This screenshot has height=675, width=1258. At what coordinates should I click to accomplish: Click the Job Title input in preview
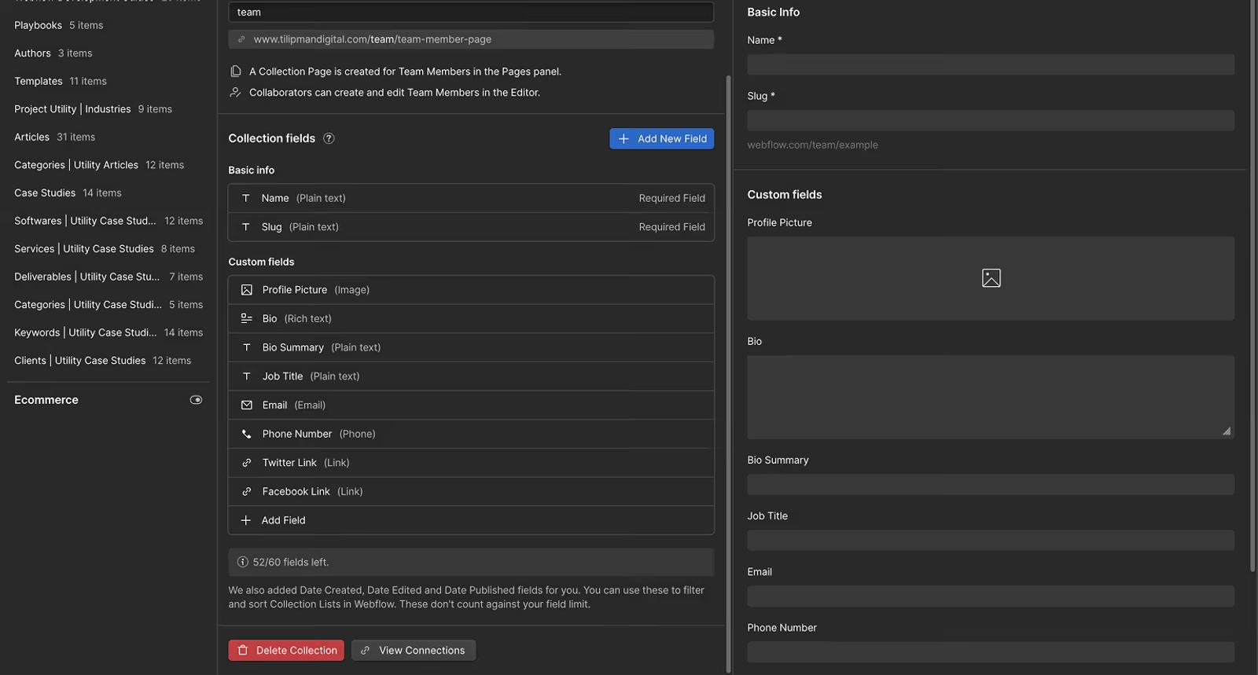[x=991, y=540]
